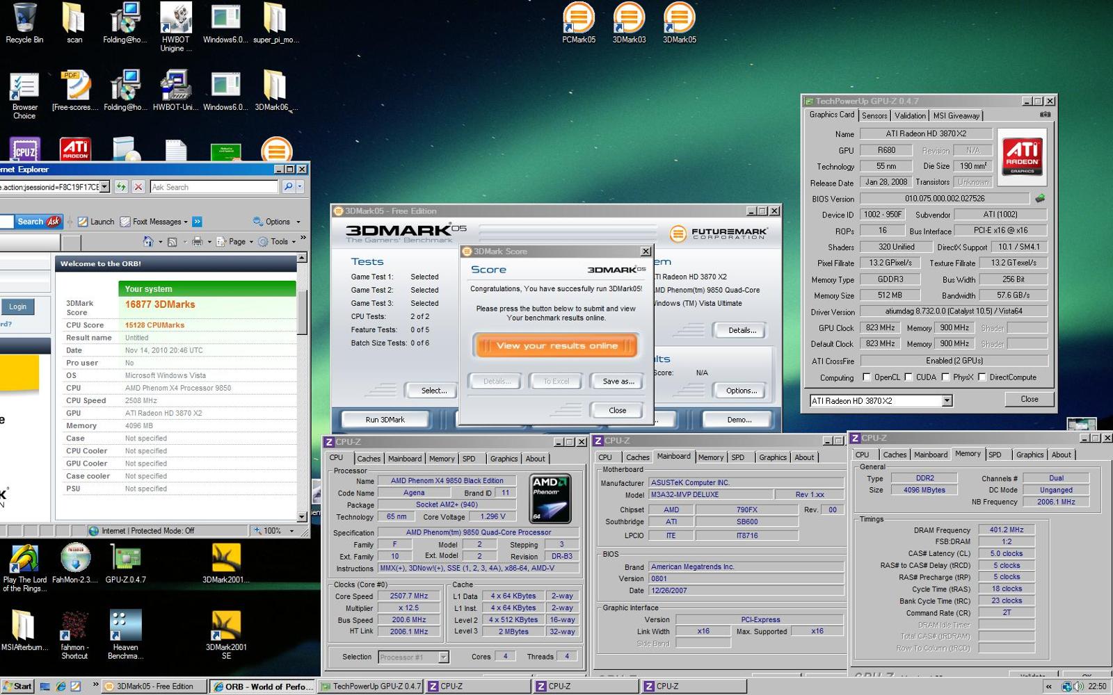Open the Free-scores PDF desktop icon
This screenshot has width=1113, height=695.
pyautogui.click(x=74, y=91)
